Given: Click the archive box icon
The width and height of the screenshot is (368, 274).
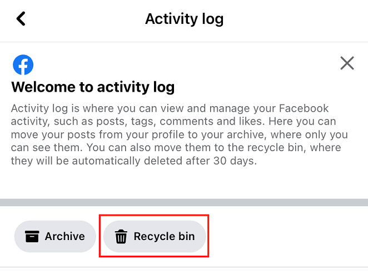Looking at the screenshot, I should click(x=32, y=236).
